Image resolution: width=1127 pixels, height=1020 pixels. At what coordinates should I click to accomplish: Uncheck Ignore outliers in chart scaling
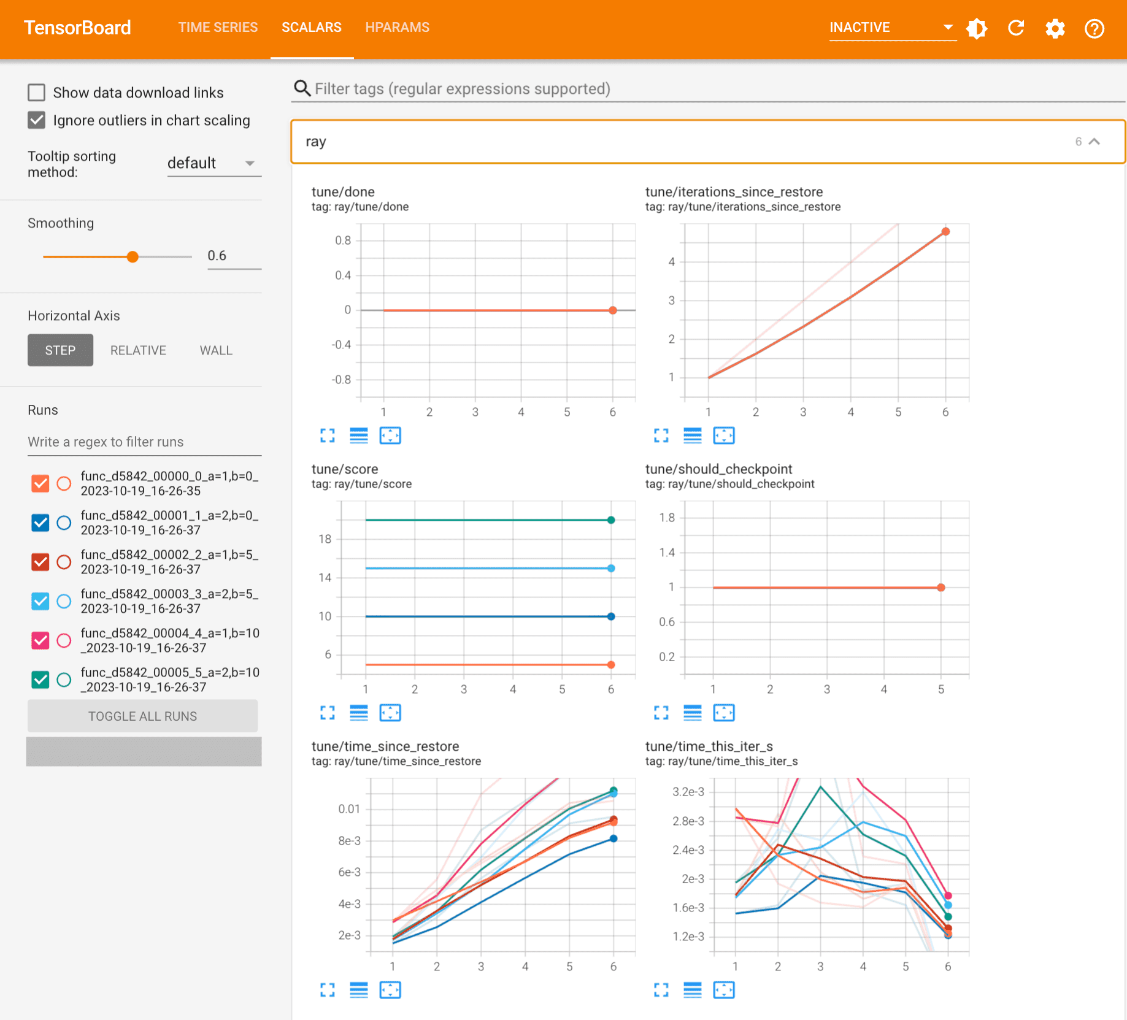click(x=37, y=120)
